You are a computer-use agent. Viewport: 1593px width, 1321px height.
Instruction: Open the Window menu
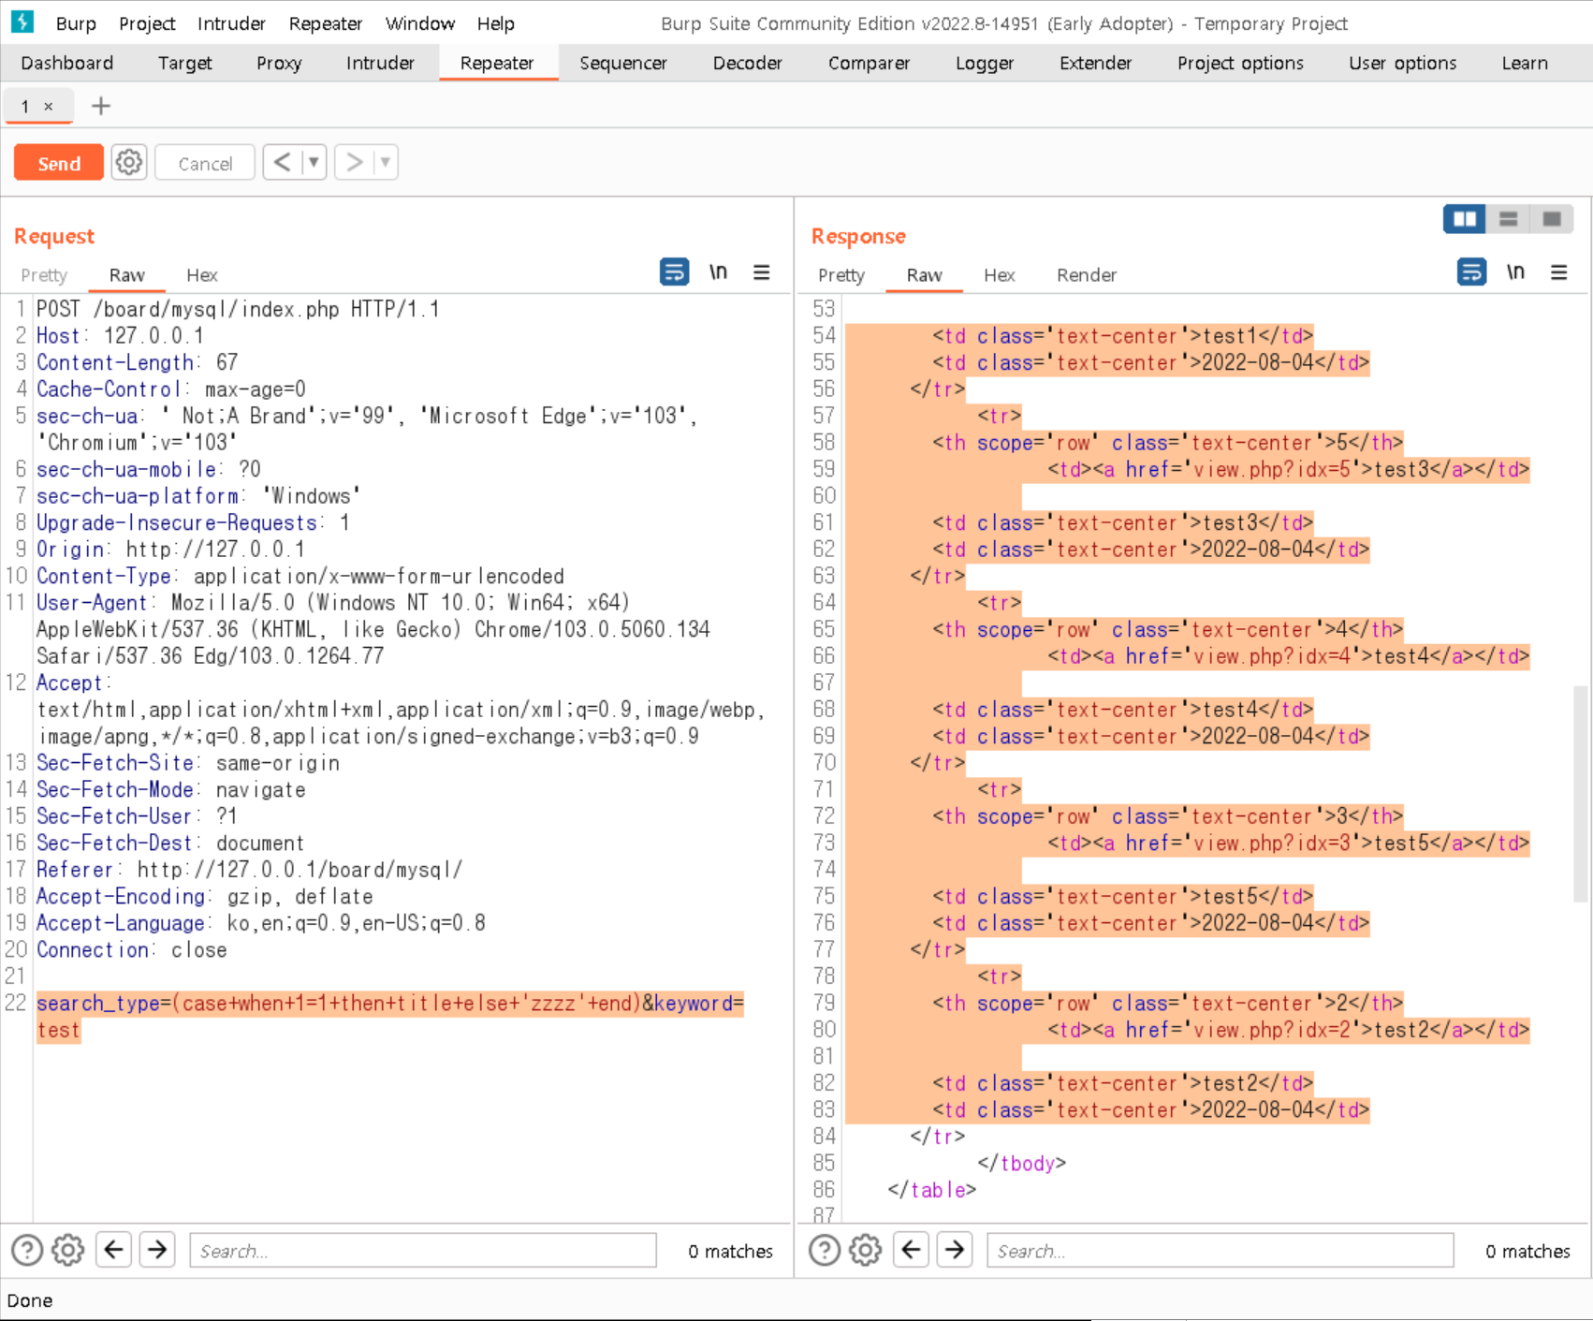click(x=420, y=23)
